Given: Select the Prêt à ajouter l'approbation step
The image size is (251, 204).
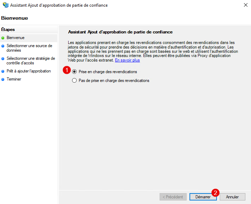Looking at the screenshot, I should point(28,71).
